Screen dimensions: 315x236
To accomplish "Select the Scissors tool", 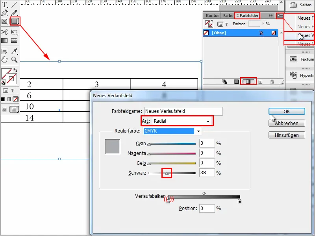I will (4, 32).
